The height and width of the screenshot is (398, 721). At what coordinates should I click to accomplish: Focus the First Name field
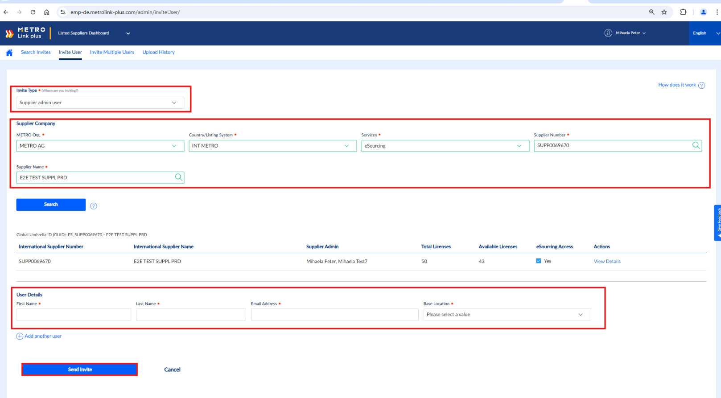click(74, 315)
